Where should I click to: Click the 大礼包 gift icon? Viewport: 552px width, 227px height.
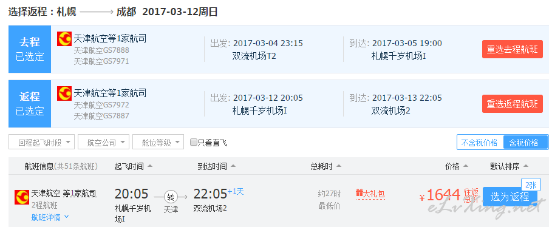(359, 193)
